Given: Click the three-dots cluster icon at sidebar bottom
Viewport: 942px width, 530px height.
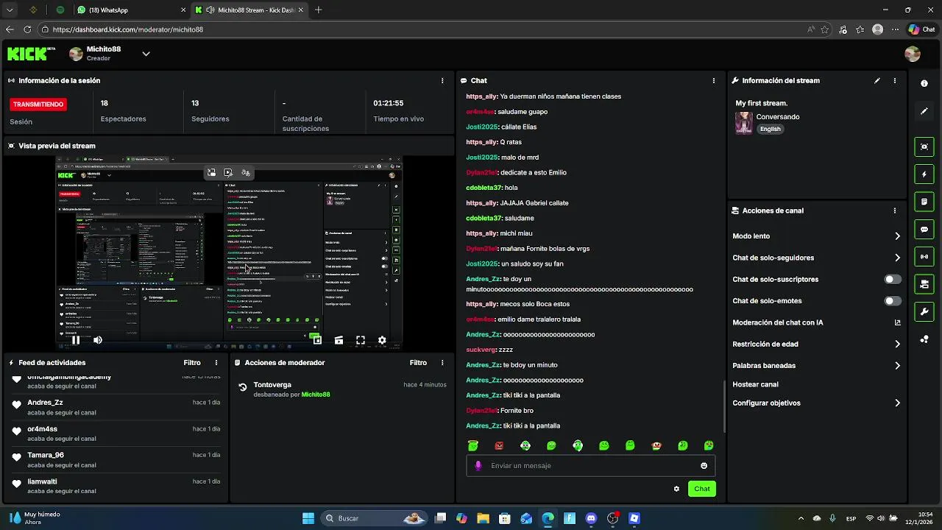Looking at the screenshot, I should [924, 339].
